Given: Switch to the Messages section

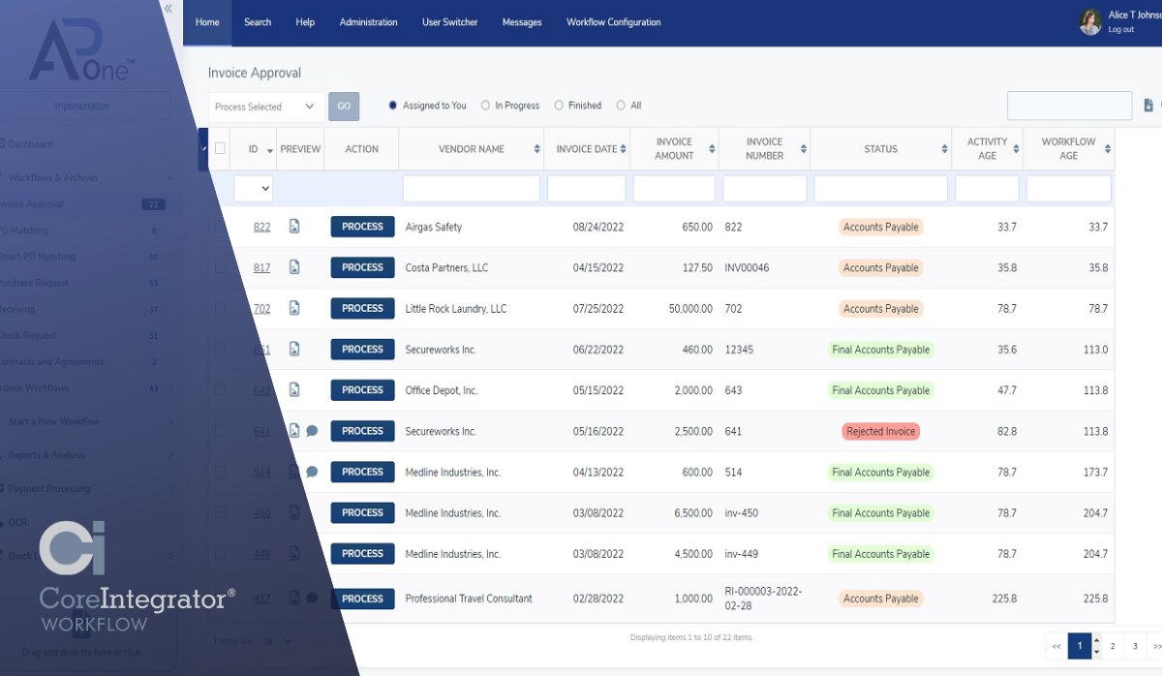Looking at the screenshot, I should tap(522, 21).
